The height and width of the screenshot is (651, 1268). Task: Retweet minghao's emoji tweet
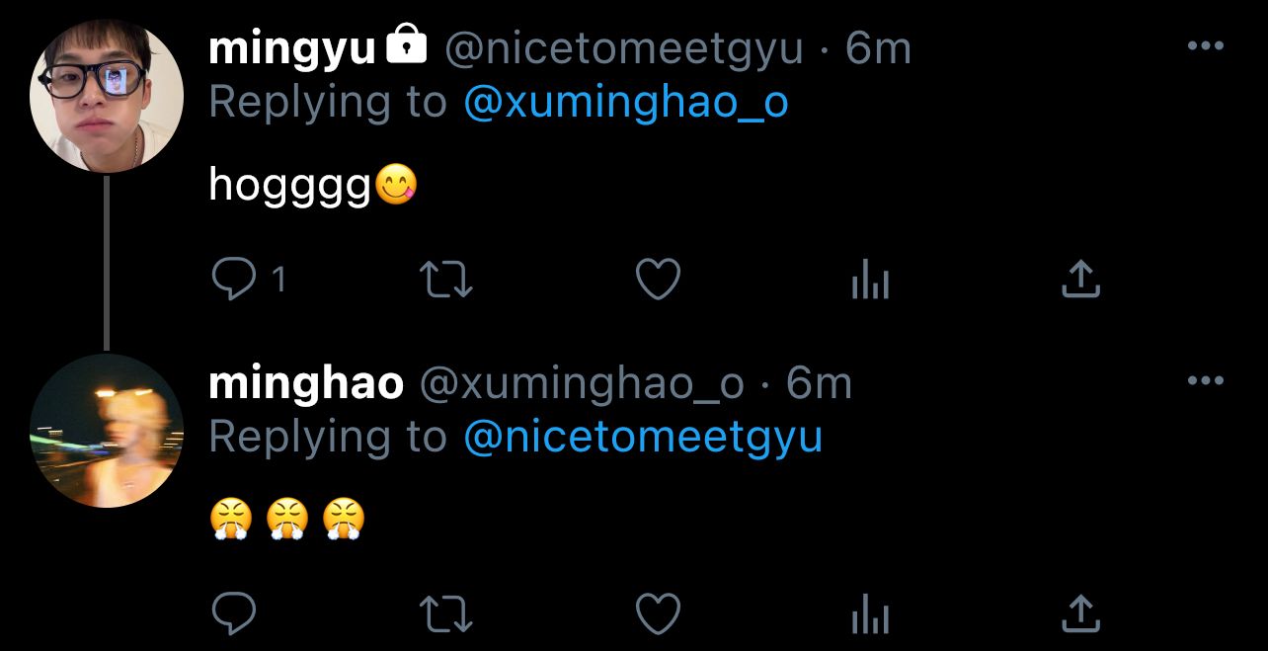(x=446, y=614)
